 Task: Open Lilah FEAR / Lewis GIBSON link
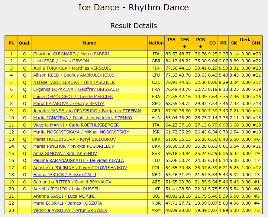click(61, 61)
